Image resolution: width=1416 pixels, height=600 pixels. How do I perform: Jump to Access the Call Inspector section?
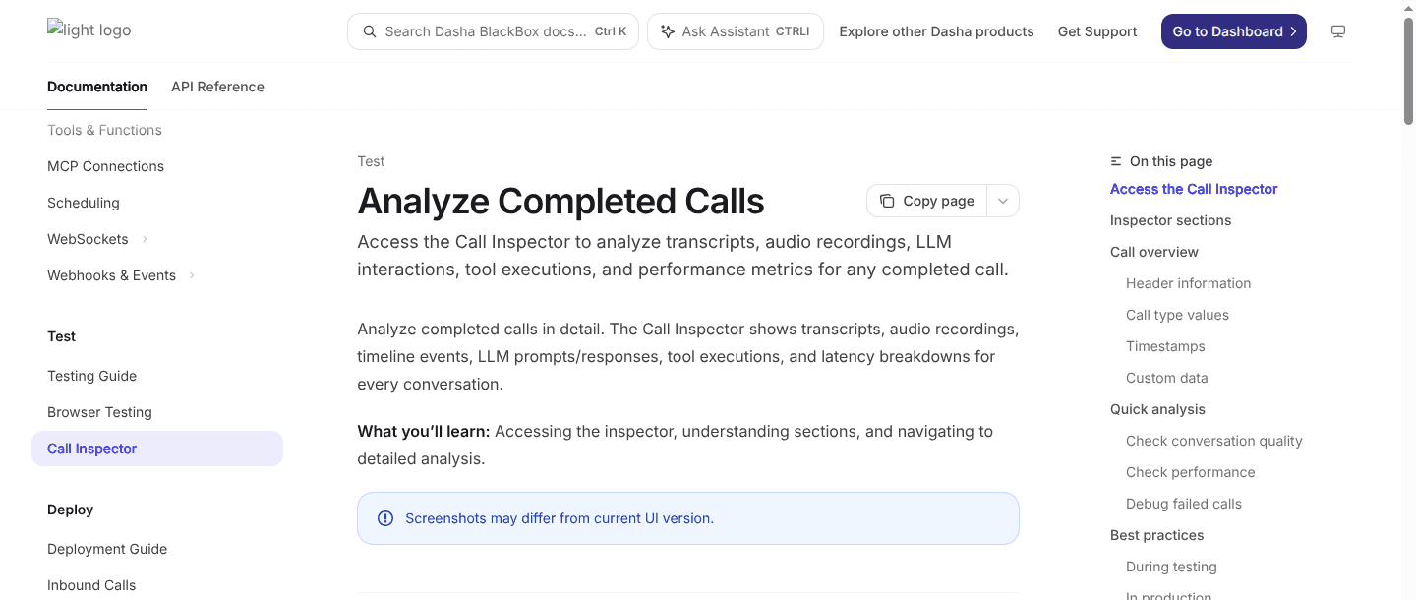(x=1194, y=189)
